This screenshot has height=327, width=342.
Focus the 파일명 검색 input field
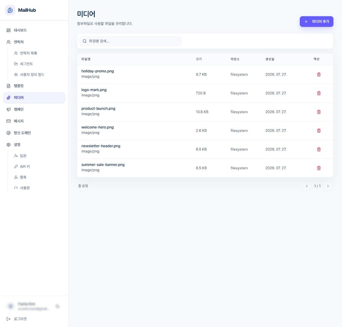pyautogui.click(x=130, y=41)
